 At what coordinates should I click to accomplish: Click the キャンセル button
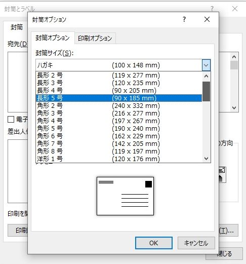click(x=196, y=243)
